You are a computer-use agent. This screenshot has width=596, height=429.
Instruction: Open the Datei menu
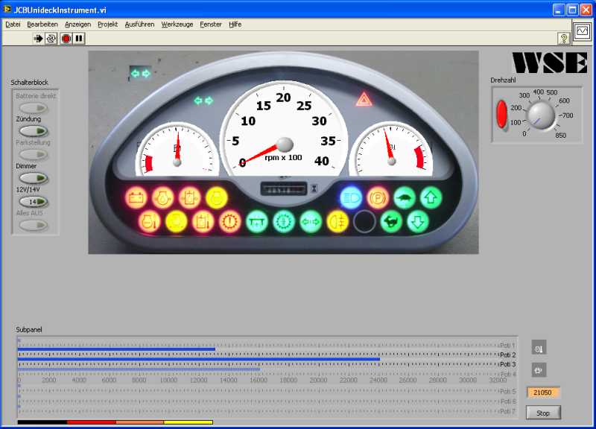(13, 25)
